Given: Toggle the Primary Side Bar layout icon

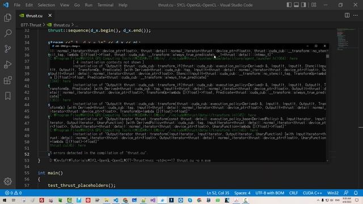Looking at the screenshot, I should pyautogui.click(x=289, y=5).
